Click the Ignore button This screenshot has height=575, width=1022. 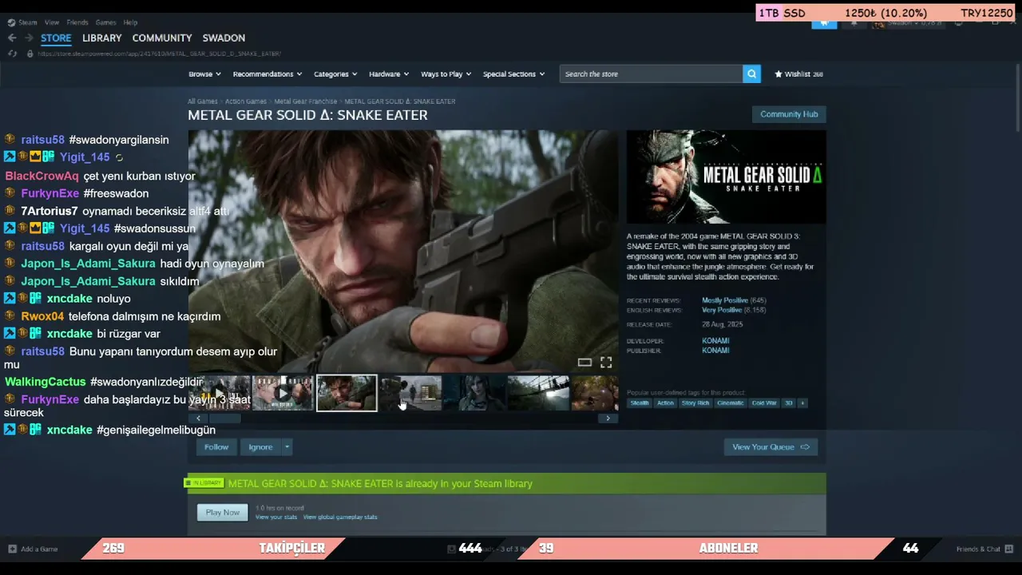coord(260,447)
